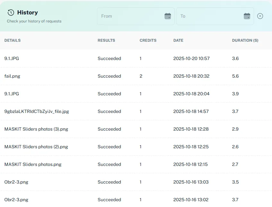This screenshot has height=207, width=272.
Task: Click Succeeded status in the fail.png row
Action: point(109,76)
